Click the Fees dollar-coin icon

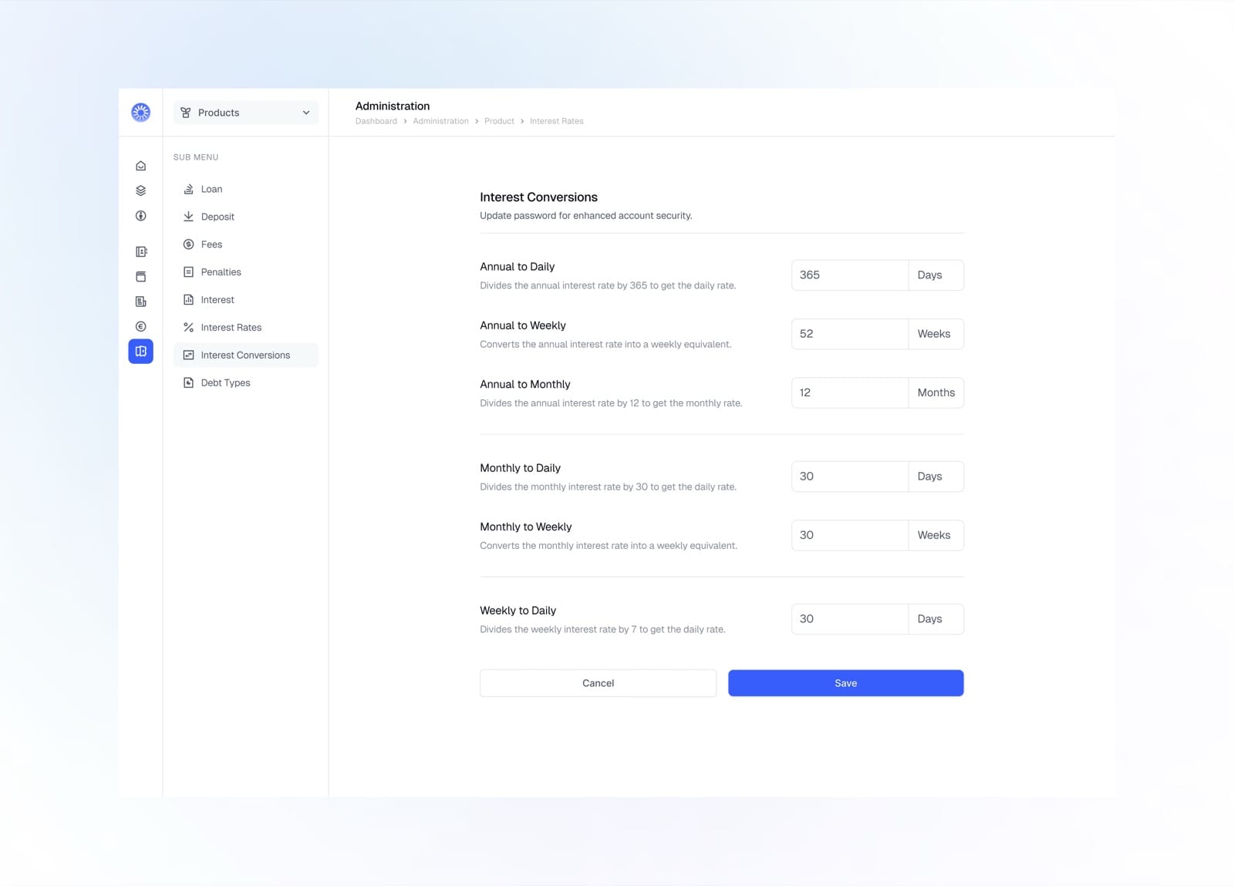(188, 244)
